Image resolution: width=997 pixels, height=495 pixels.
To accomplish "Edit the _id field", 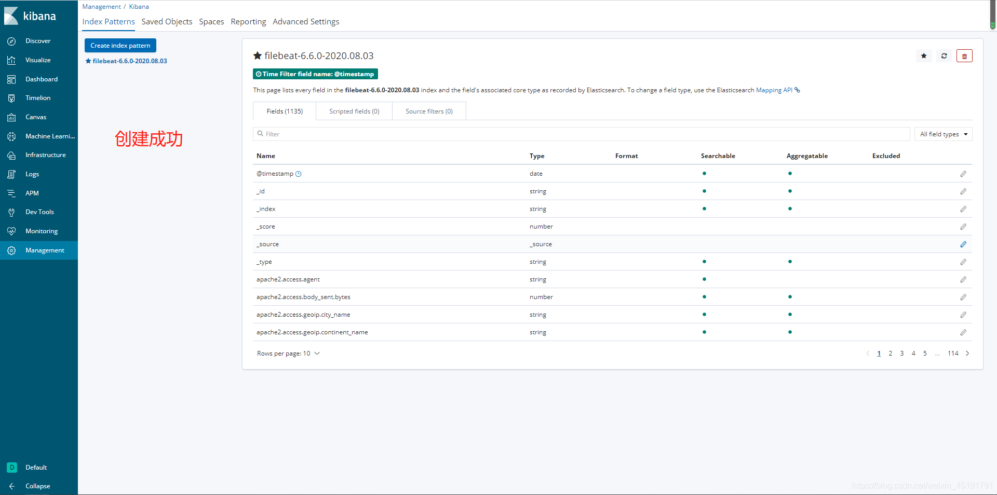I will click(x=963, y=192).
